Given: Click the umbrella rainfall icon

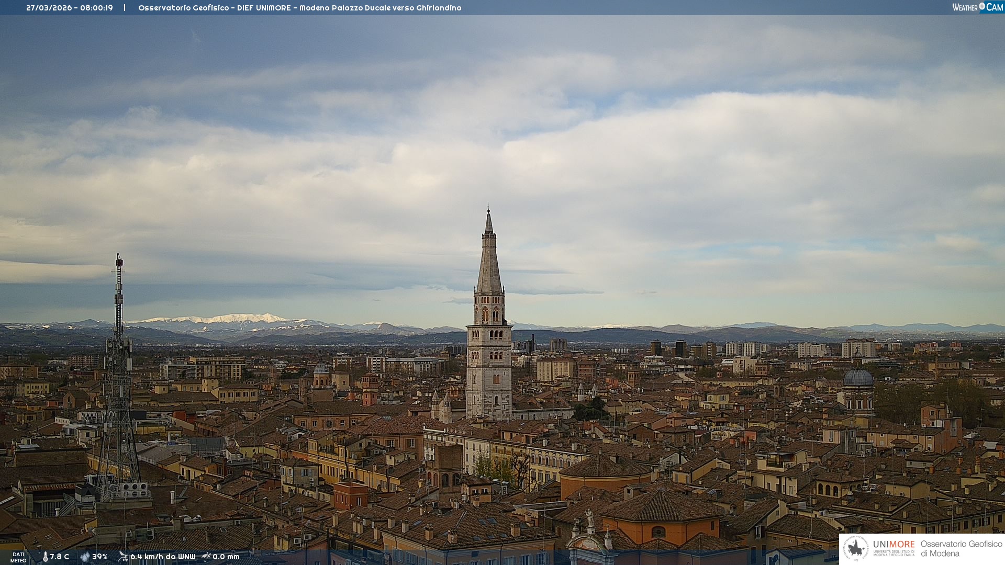Looking at the screenshot, I should tap(206, 557).
